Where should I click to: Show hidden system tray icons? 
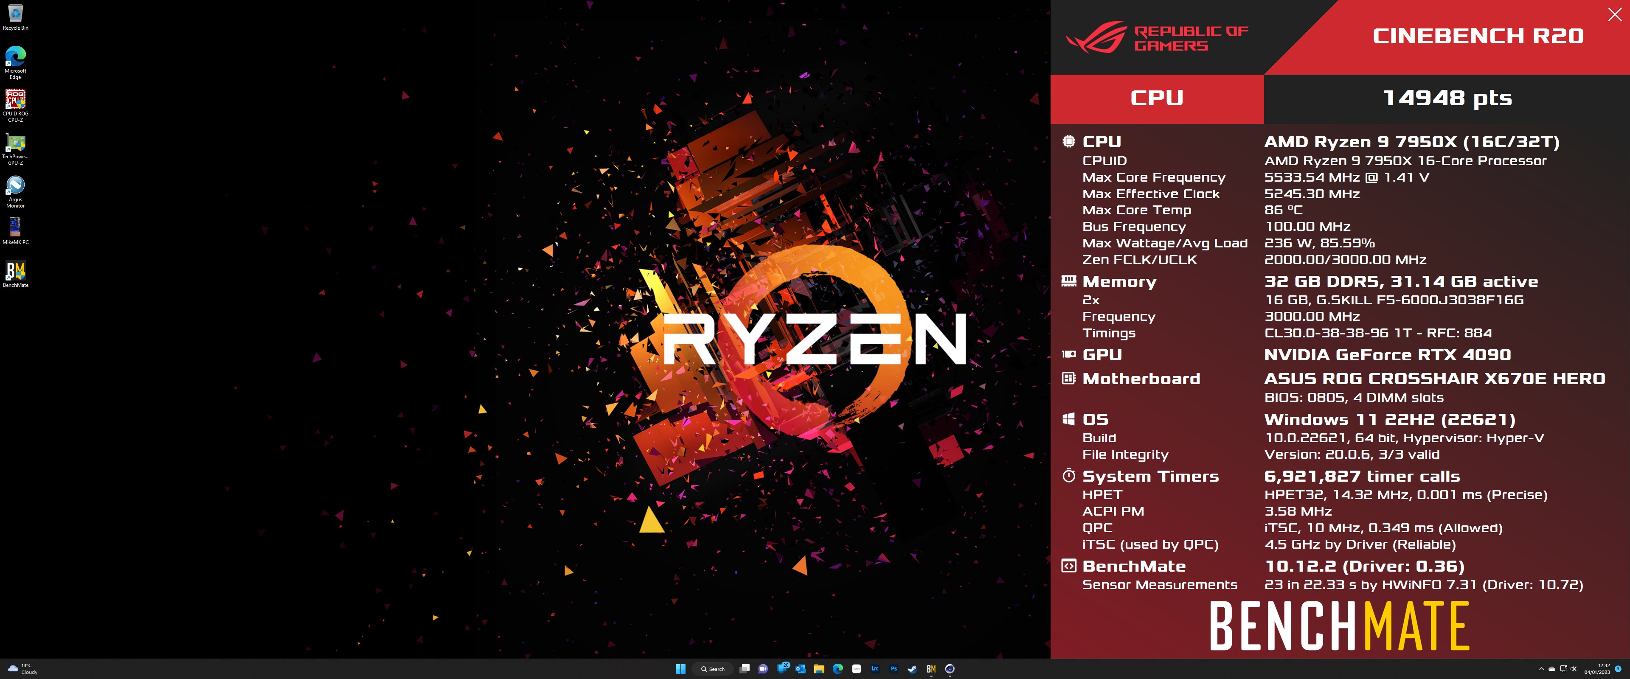click(x=1541, y=669)
